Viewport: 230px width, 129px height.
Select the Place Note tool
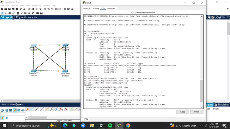pyautogui.click(x=18, y=13)
